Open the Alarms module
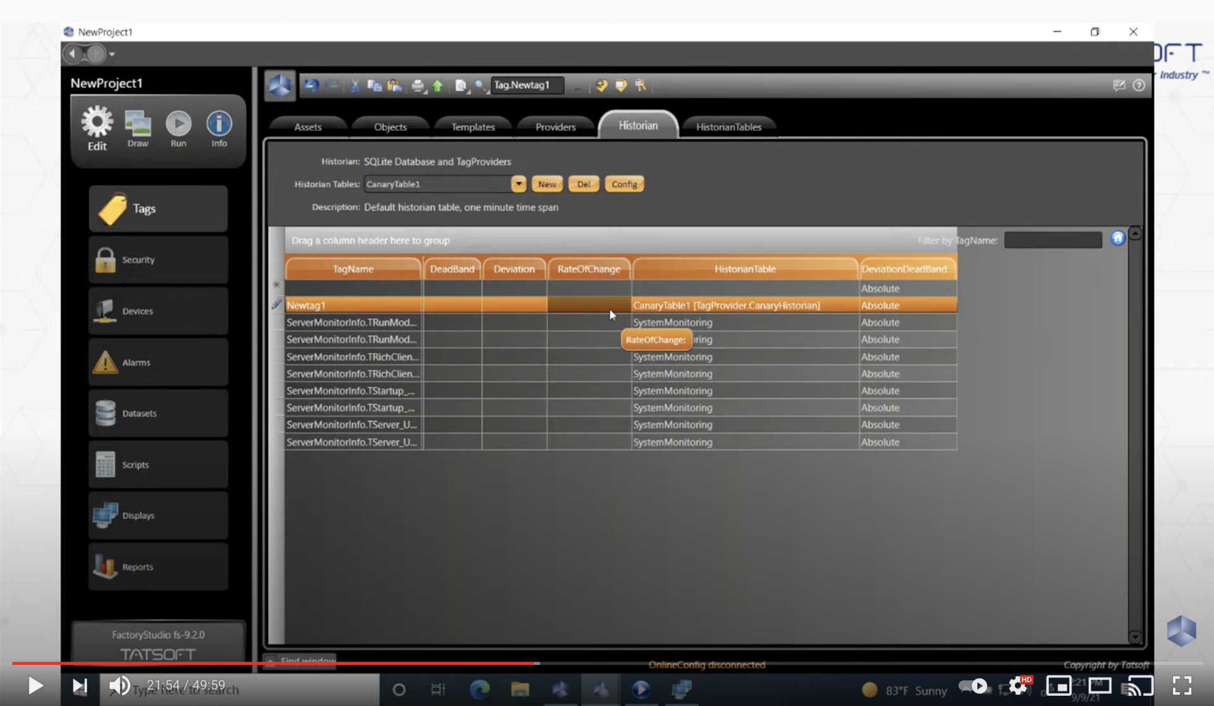 158,362
